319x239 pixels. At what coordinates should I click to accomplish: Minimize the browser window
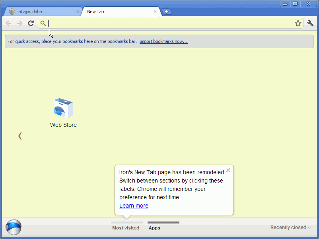(285, 4)
